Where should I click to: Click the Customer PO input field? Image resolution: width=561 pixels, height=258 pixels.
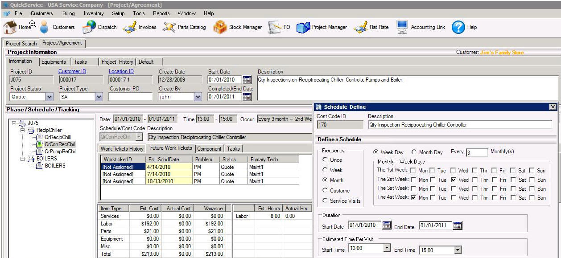click(130, 97)
